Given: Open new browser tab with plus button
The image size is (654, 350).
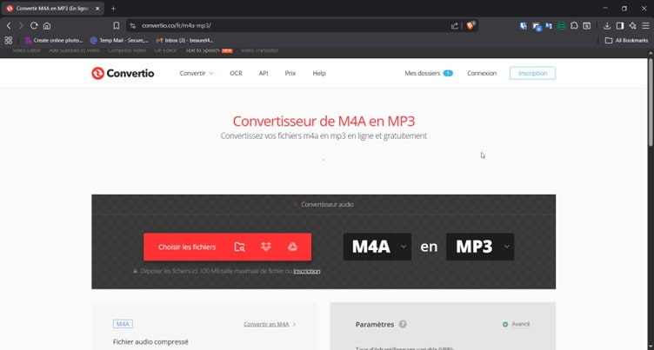Looking at the screenshot, I should [x=113, y=9].
